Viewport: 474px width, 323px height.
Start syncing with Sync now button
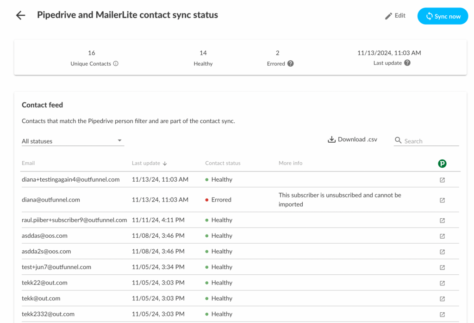tap(443, 16)
